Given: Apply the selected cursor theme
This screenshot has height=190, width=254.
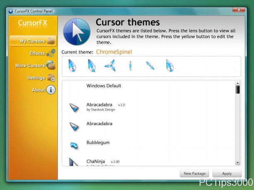Looking at the screenshot, I should (x=227, y=173).
